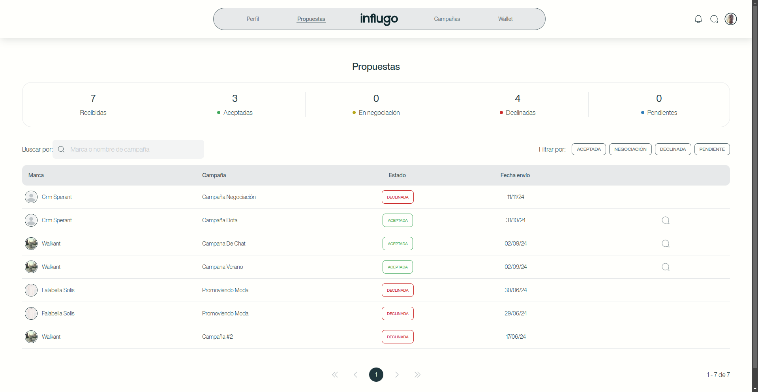The width and height of the screenshot is (758, 392).
Task: Switch to the Campañas tab
Action: tap(447, 19)
